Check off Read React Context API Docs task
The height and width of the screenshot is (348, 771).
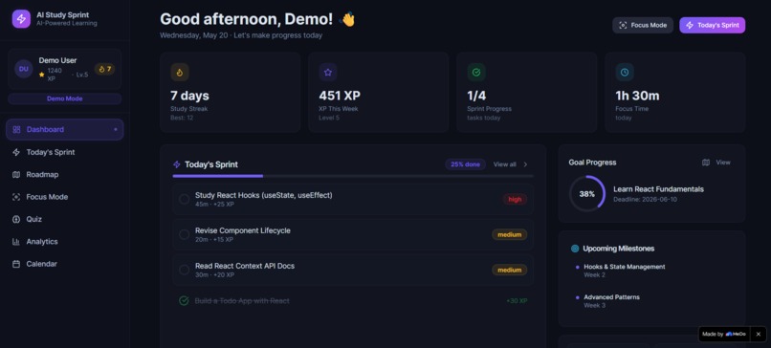click(184, 270)
